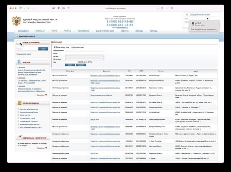The width and height of the screenshot is (231, 172).
Task: Open БАНКРОТСТВО В ЕАЭС menu item
Action: pyautogui.click(x=105, y=31)
